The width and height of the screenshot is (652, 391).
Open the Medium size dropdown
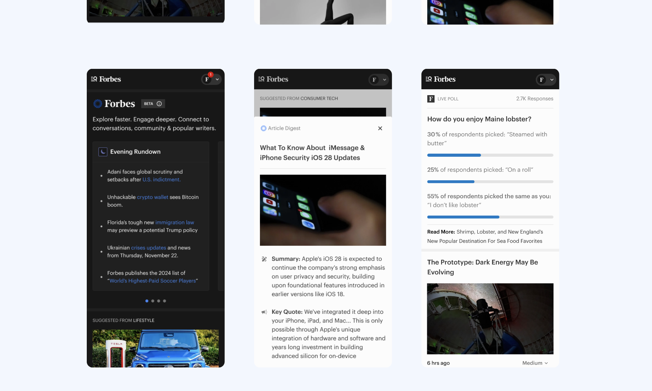(x=535, y=363)
